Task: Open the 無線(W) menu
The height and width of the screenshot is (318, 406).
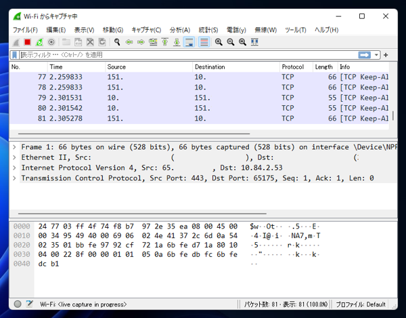Action: point(266,30)
